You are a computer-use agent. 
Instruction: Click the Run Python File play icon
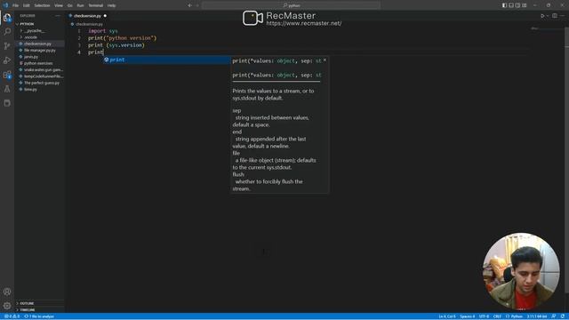[542, 16]
